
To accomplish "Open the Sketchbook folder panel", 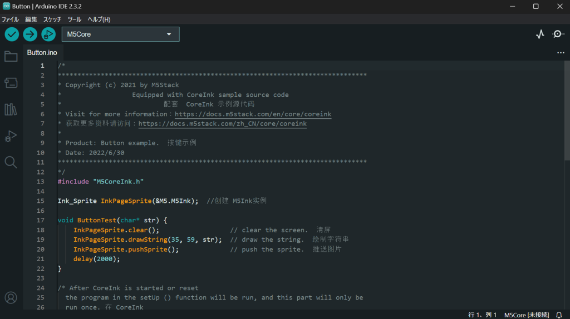I will (11, 56).
